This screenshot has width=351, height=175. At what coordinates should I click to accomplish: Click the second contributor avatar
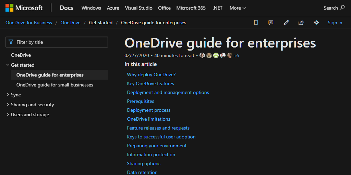click(209, 55)
